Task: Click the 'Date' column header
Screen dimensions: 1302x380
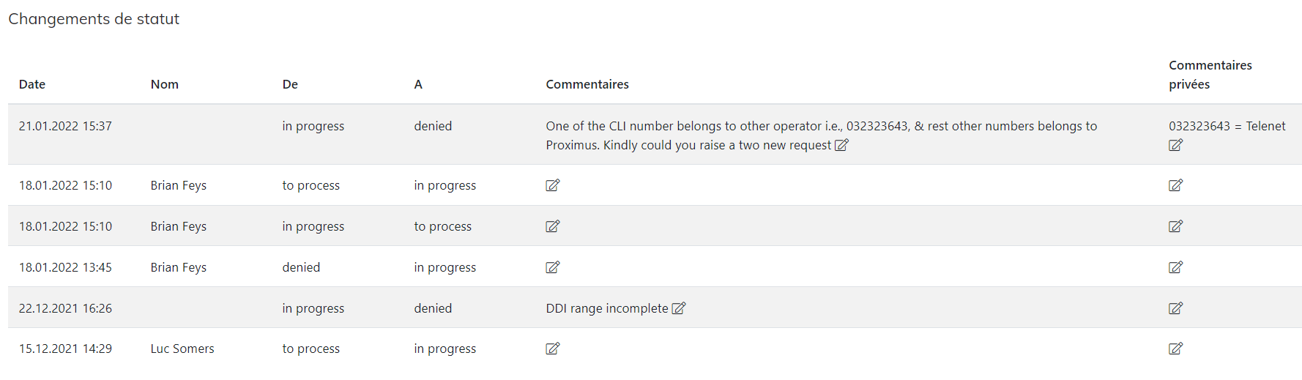Action: 32,84
